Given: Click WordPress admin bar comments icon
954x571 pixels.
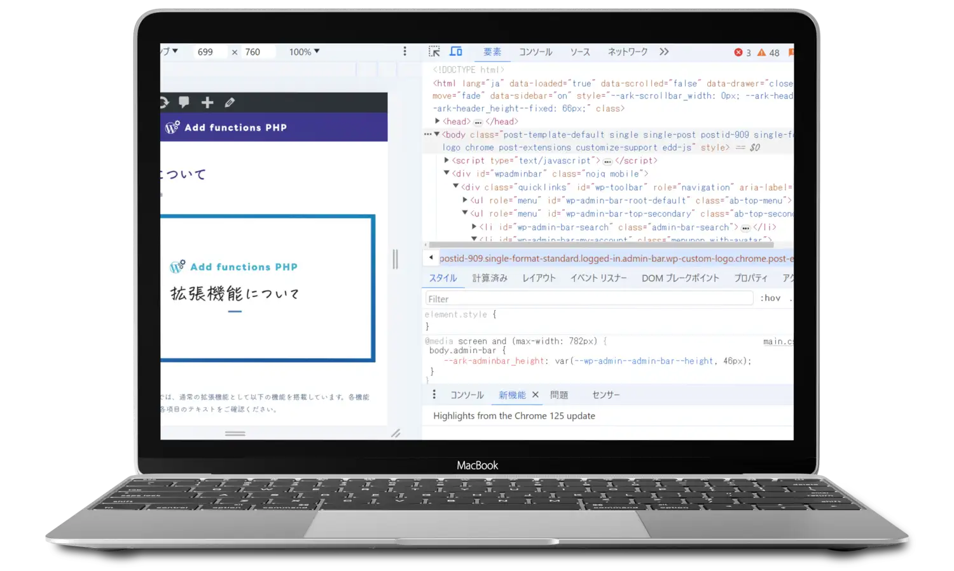Looking at the screenshot, I should [184, 102].
